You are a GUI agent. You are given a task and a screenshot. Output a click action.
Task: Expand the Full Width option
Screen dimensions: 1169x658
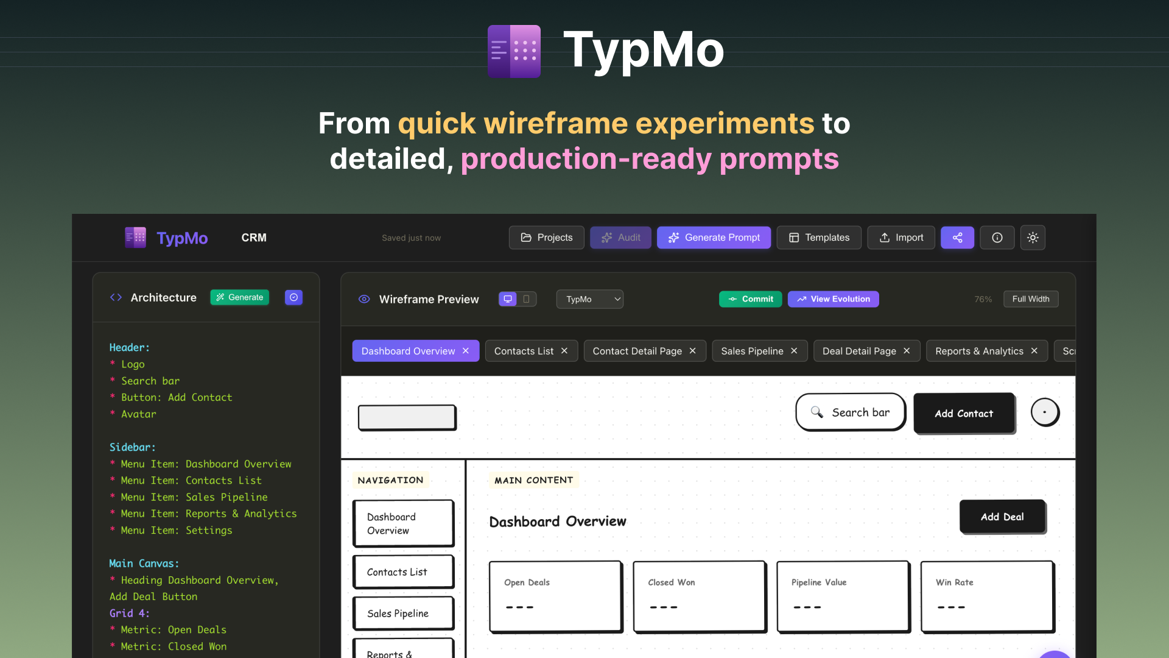pyautogui.click(x=1030, y=299)
